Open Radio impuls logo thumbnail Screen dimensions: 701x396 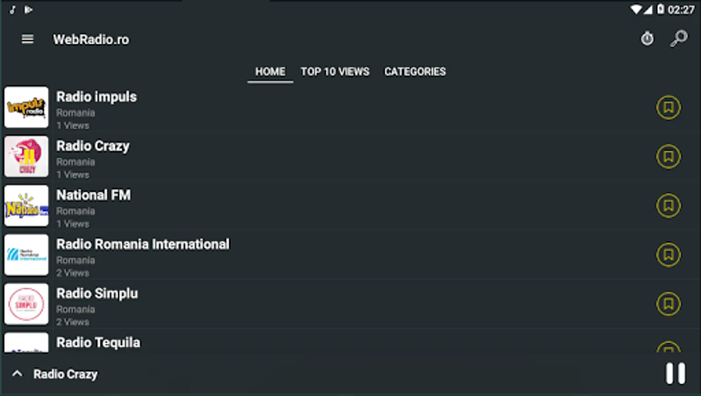(x=26, y=107)
